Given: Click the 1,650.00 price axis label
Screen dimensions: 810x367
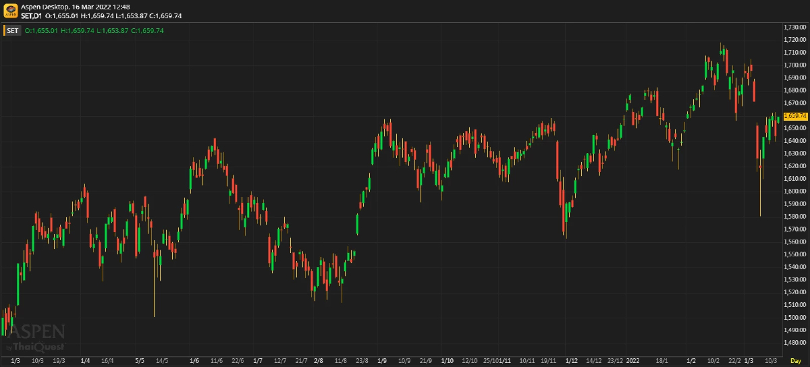Looking at the screenshot, I should click(x=796, y=128).
